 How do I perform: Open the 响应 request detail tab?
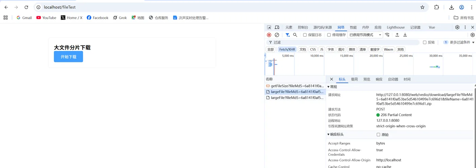pyautogui.click(x=379, y=79)
